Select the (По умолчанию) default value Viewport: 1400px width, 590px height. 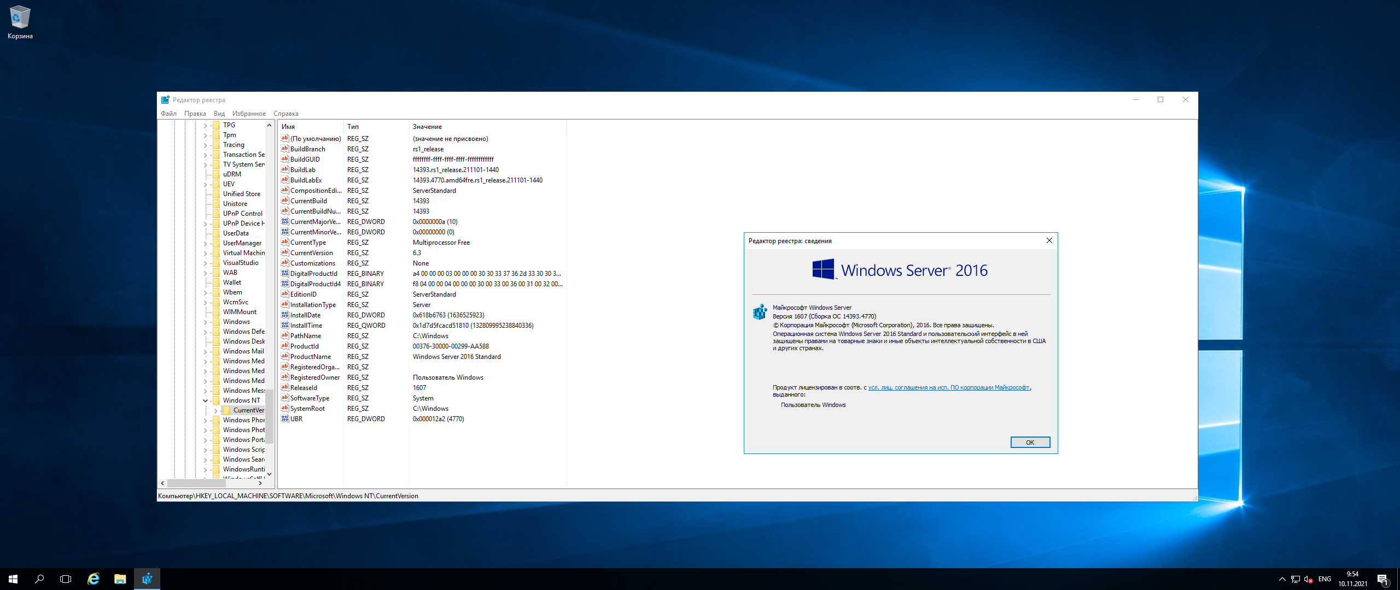pyautogui.click(x=316, y=139)
